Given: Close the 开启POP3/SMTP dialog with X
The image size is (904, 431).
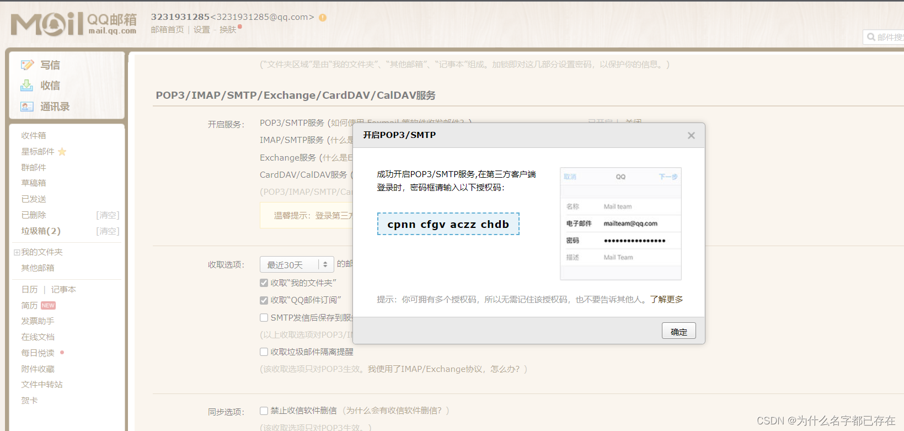Looking at the screenshot, I should (x=691, y=135).
